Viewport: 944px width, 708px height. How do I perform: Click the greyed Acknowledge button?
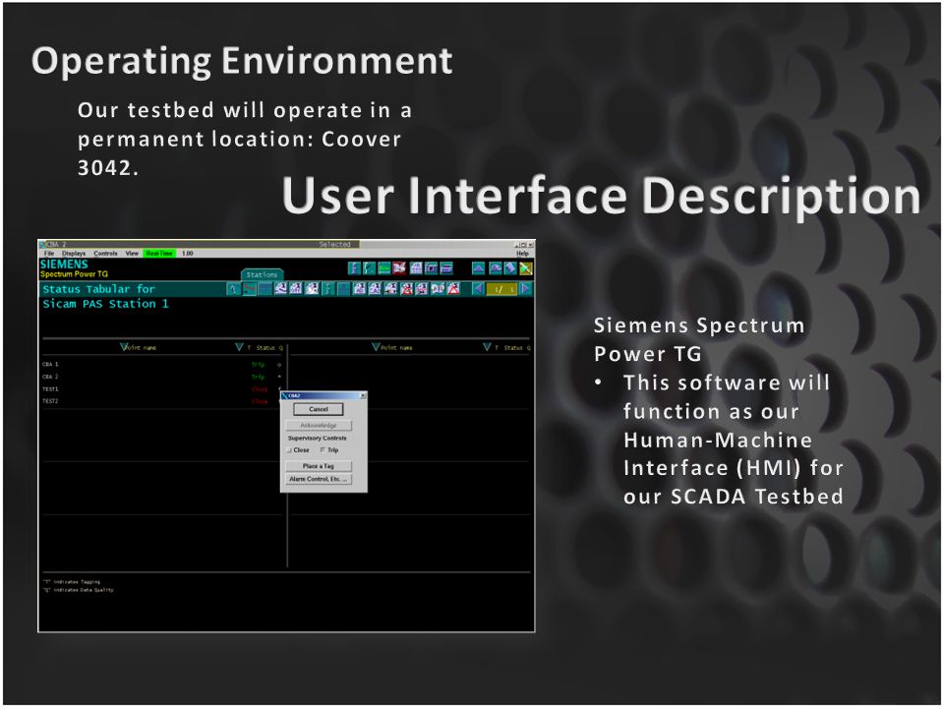coord(319,425)
